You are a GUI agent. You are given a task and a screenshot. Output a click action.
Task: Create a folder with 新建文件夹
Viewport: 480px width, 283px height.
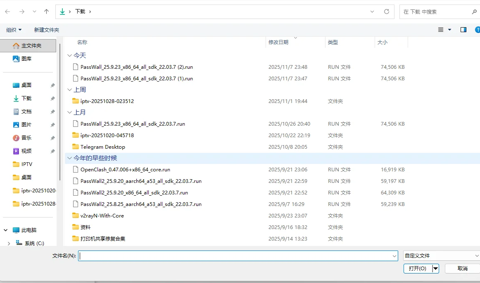[x=47, y=30]
